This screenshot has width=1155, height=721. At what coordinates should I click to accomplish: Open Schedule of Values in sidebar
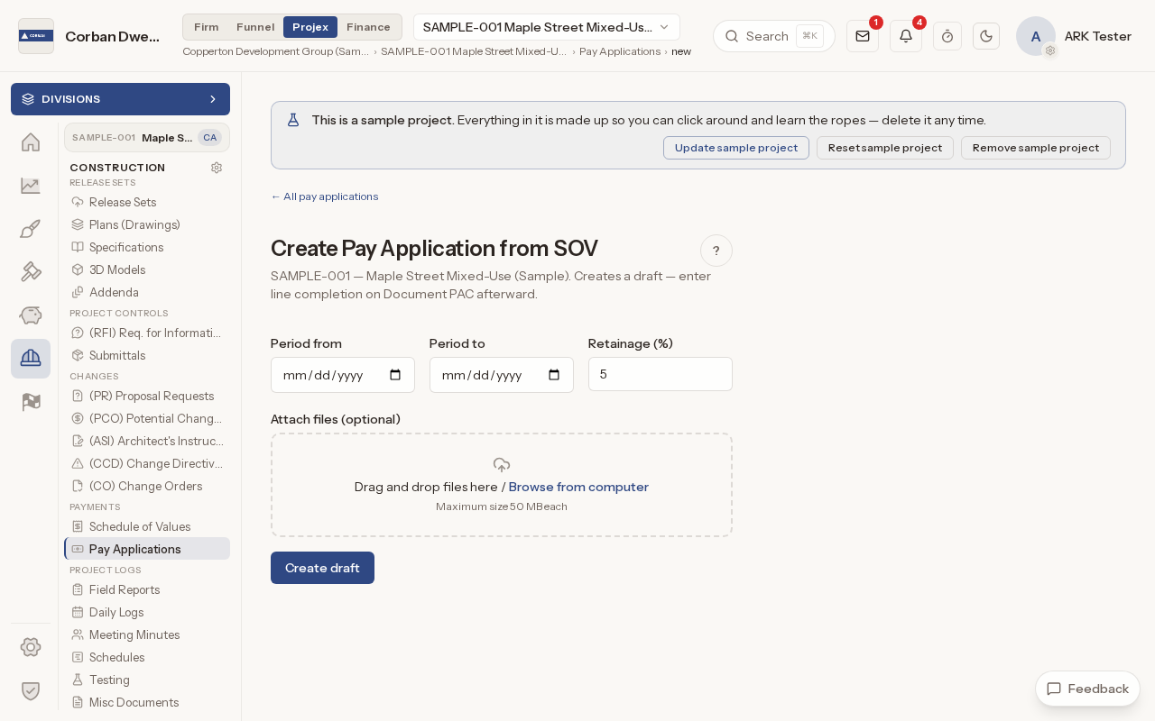tap(147, 526)
